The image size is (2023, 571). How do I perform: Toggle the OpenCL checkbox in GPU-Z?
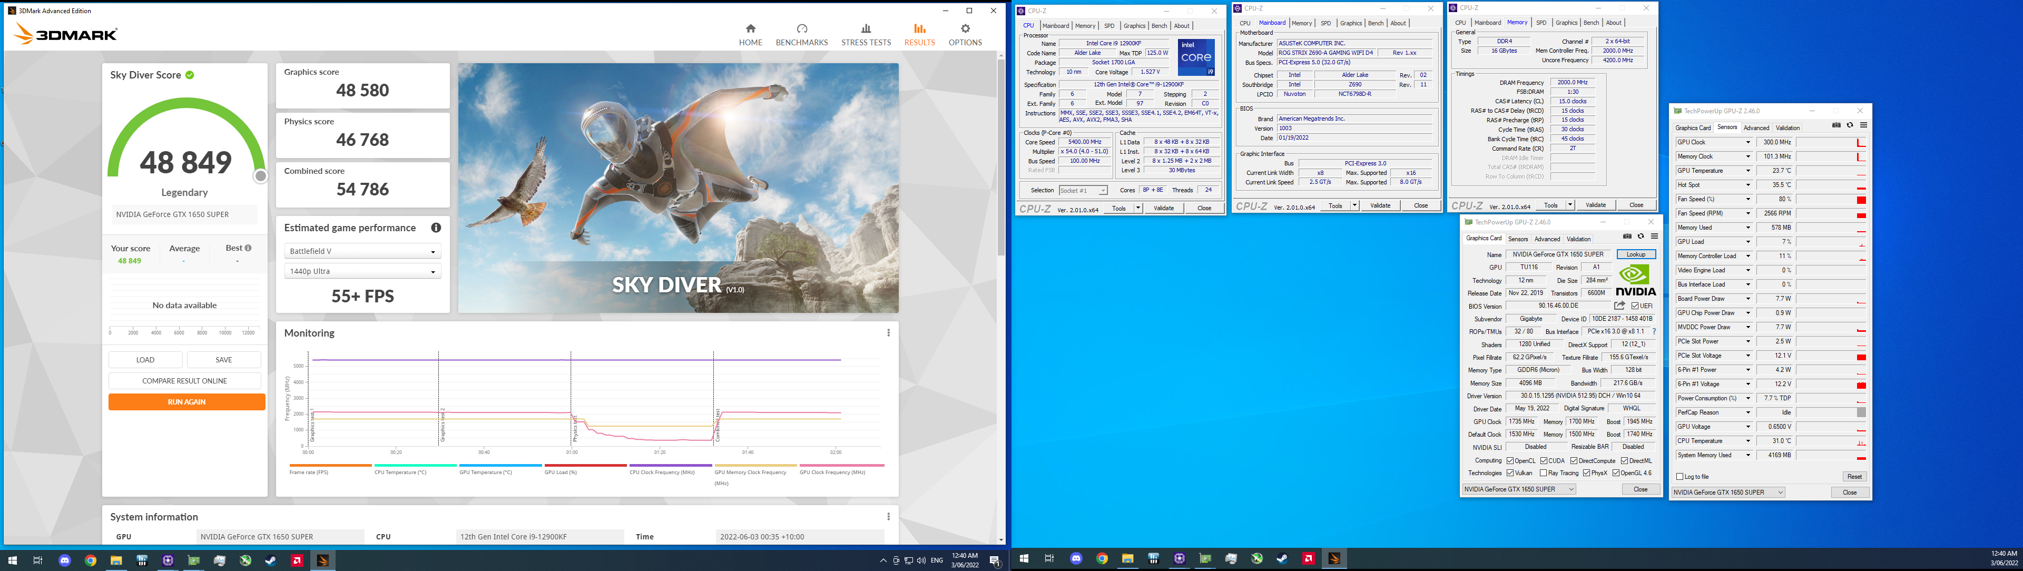click(x=1510, y=461)
